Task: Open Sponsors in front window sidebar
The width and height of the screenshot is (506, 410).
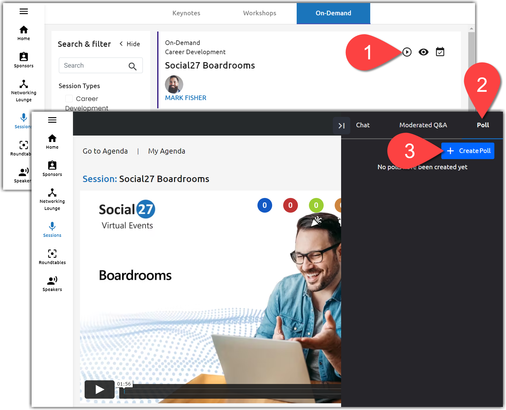Action: coord(52,169)
